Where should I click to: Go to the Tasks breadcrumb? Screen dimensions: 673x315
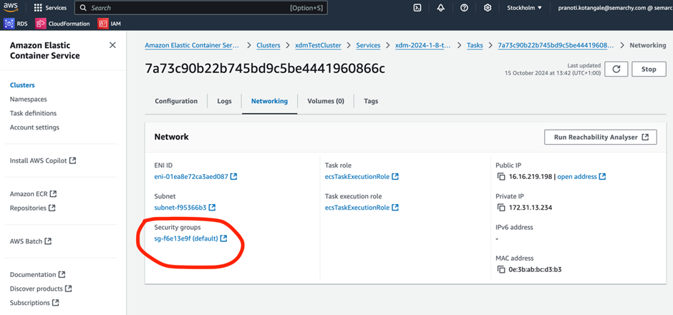(x=475, y=45)
